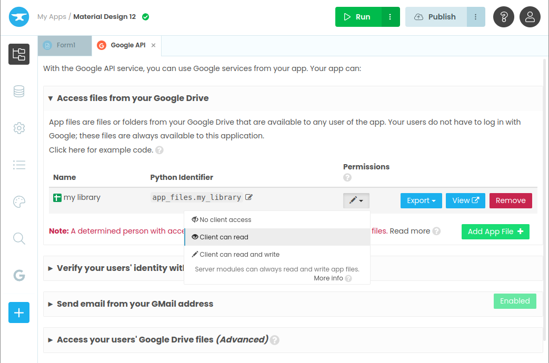Open the Settings gear in sidebar

[x=19, y=128]
